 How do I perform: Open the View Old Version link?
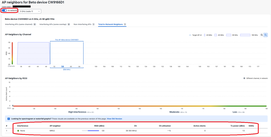click(x=114, y=119)
